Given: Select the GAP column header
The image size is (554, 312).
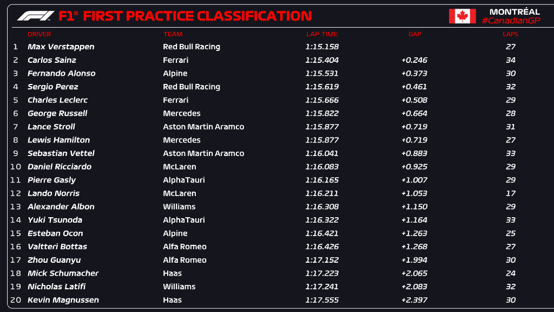Looking at the screenshot, I should point(414,34).
